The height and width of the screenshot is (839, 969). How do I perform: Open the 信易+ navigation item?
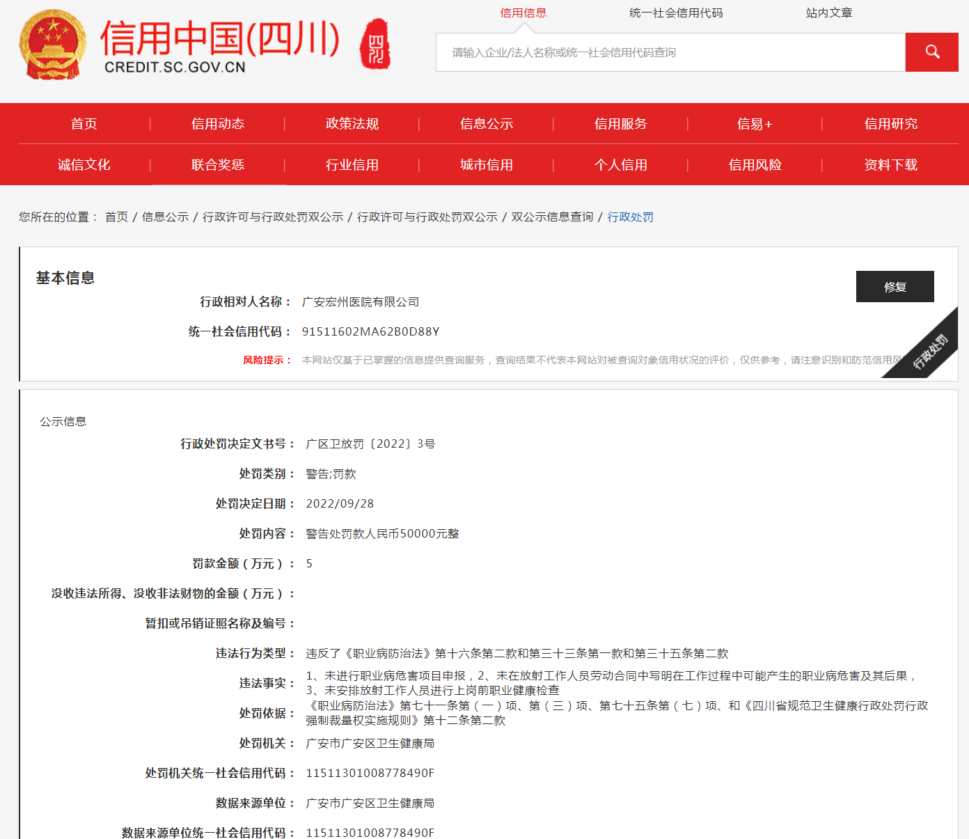[755, 124]
